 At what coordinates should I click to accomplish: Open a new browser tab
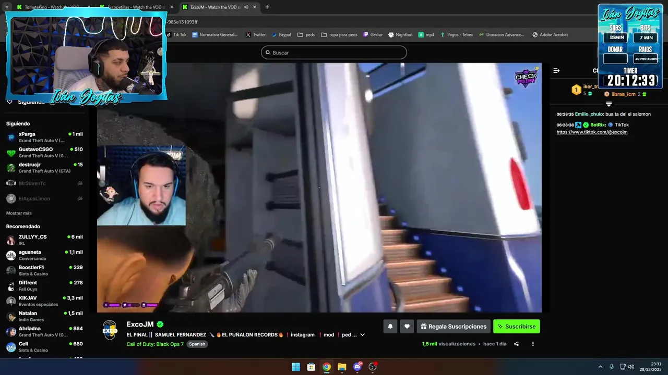pos(267,7)
